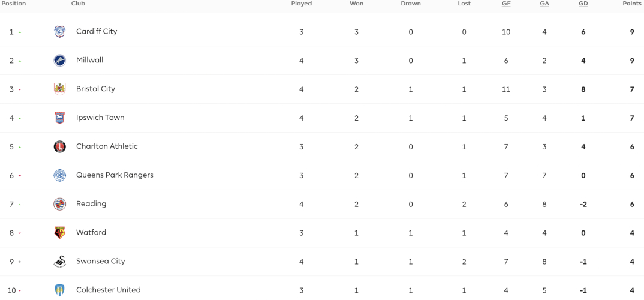Click the Colchester United crest
Viewport: 644px width, 300px height.
[59, 290]
